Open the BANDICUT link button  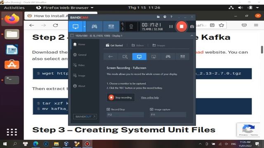[x=85, y=116]
